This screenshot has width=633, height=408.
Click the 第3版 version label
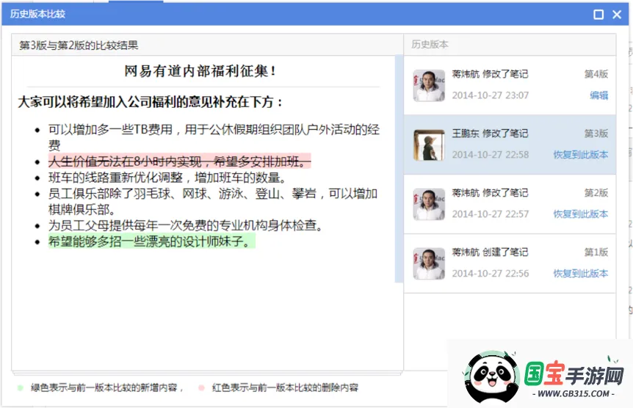coord(596,133)
